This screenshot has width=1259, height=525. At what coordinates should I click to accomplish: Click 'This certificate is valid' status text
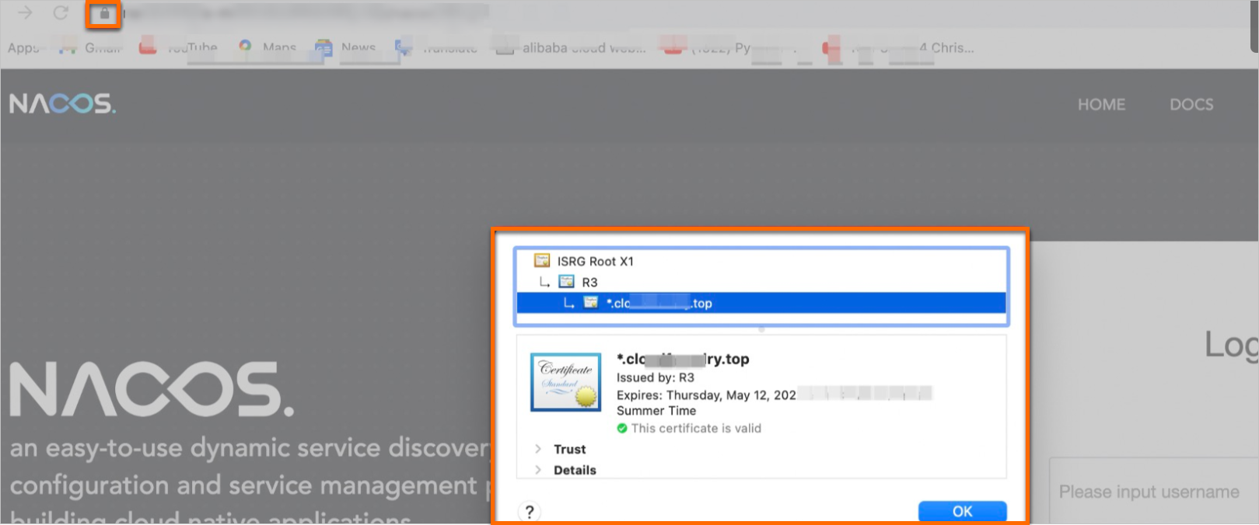click(x=696, y=428)
